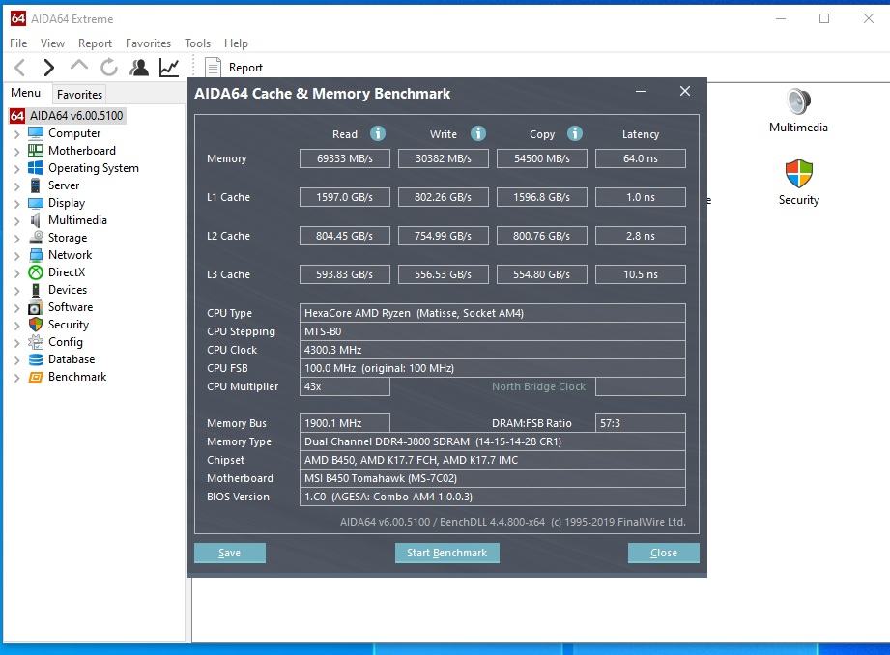The height and width of the screenshot is (655, 890).
Task: Select the Devices icon in tree
Action: pyautogui.click(x=36, y=290)
